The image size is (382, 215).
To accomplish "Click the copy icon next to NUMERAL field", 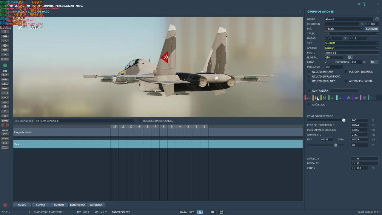I will (350, 57).
